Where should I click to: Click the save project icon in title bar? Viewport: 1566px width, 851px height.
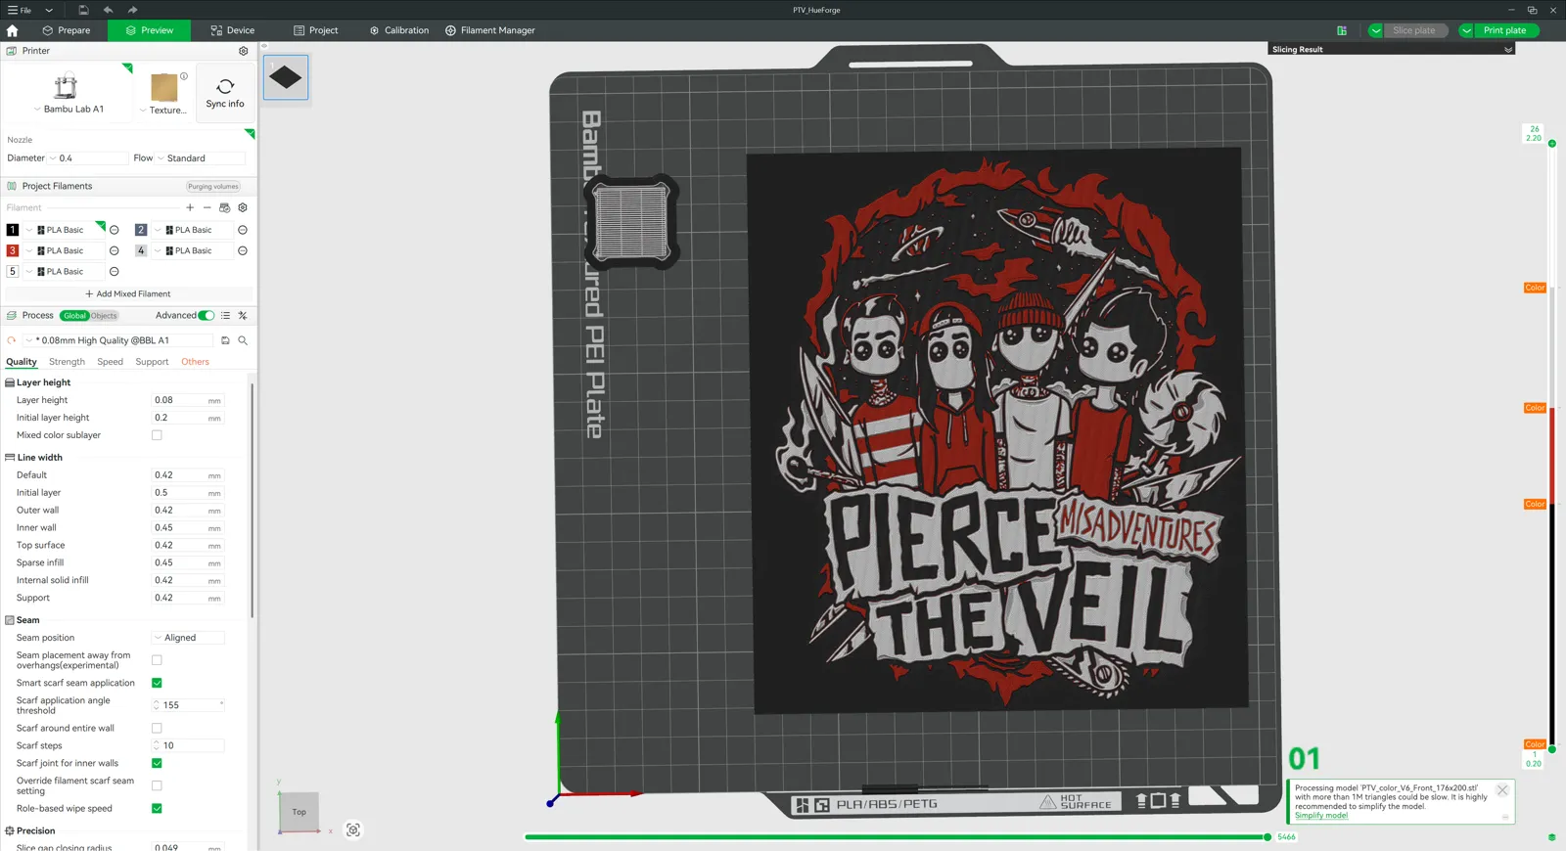(x=83, y=10)
